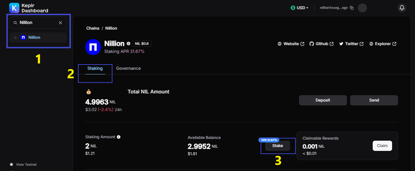The image size is (415, 171).
Task: Click the info icon beside Nillion title
Action: tap(128, 43)
